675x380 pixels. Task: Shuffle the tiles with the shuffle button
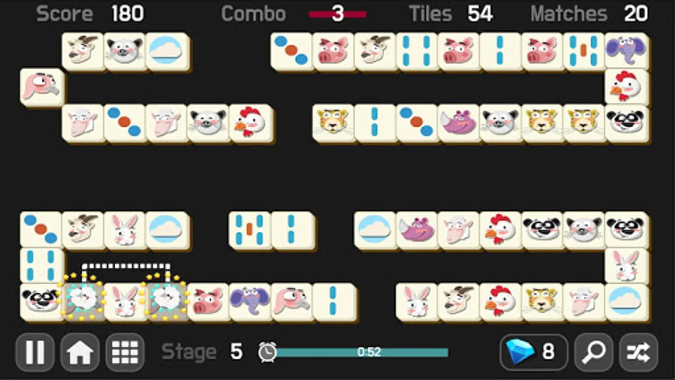638,352
